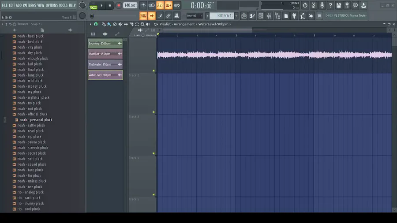Toggle typing keyboard to piano button
This screenshot has width=397, height=223.
click(143, 16)
